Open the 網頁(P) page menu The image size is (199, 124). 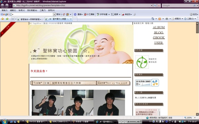pos(177,19)
